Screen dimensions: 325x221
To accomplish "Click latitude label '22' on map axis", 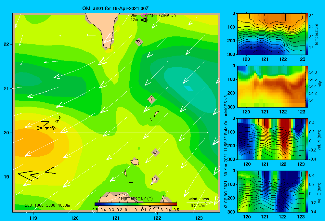I will (6, 45).
